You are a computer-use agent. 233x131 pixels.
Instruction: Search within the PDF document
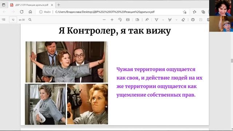[30, 20]
